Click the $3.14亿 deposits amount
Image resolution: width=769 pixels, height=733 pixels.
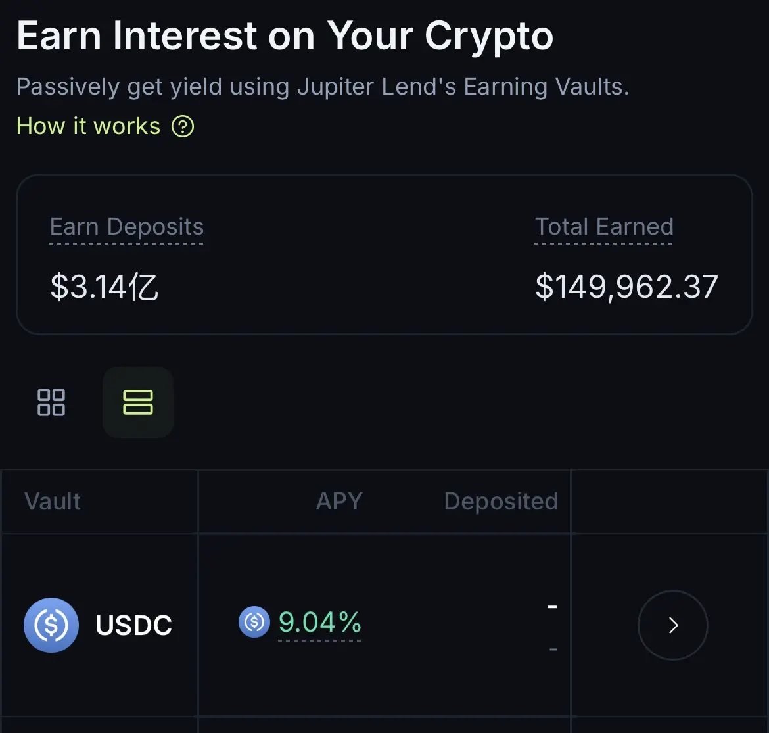pos(104,287)
